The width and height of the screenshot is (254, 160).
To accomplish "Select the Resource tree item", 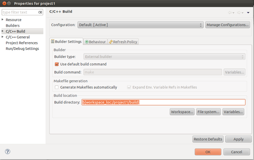I will click(14, 20).
